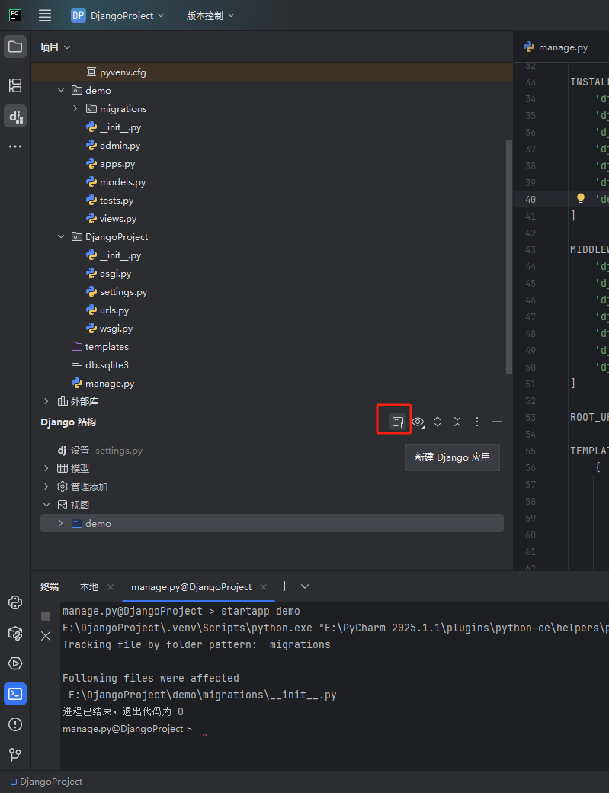Open settings.py in project tree
Viewport: 609px width, 793px height.
click(123, 292)
